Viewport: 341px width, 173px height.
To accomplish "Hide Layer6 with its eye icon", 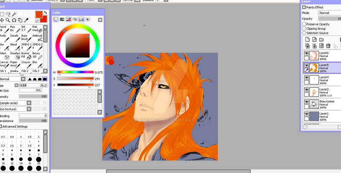I will point(306,53).
